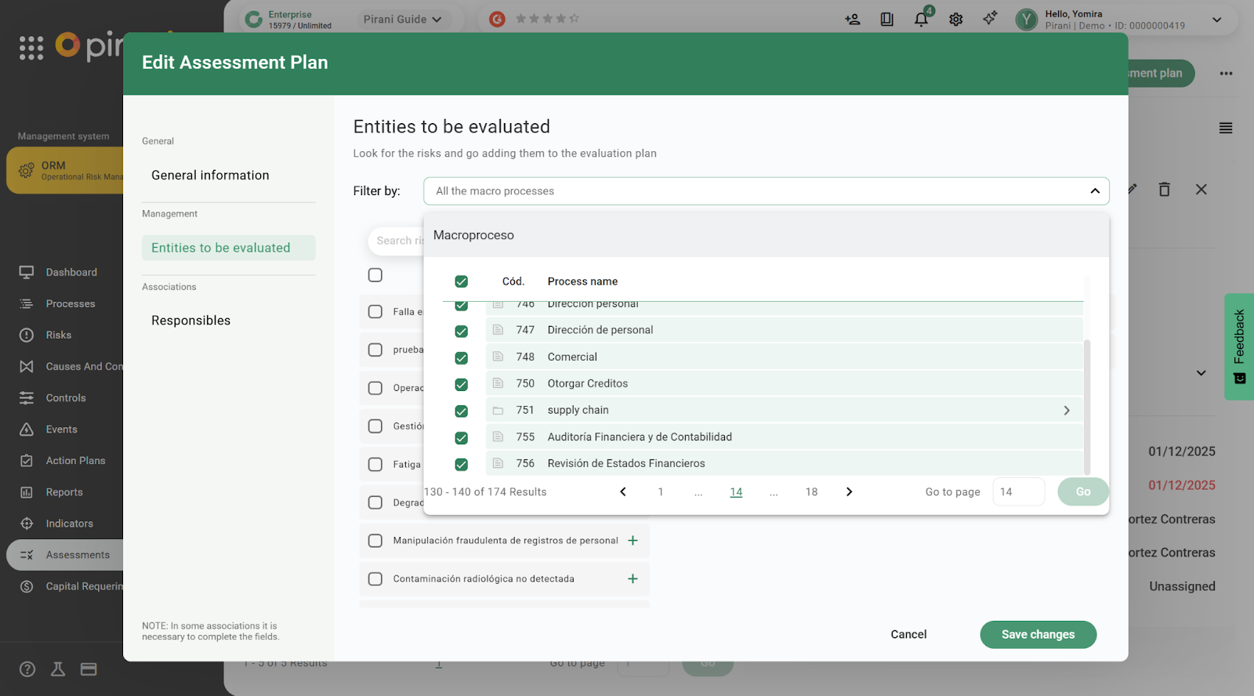Add Contaminación radiológica risk with plus icon
Image resolution: width=1254 pixels, height=696 pixels.
632,579
